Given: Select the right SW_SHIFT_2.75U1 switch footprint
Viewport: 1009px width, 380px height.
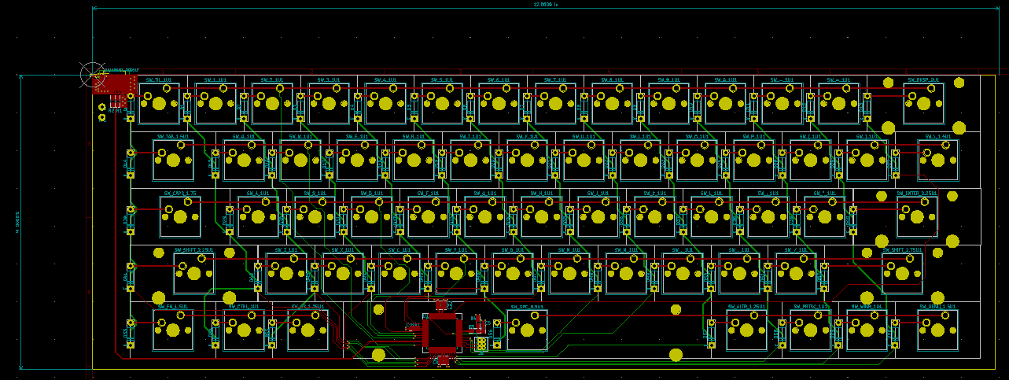Looking at the screenshot, I should (901, 273).
